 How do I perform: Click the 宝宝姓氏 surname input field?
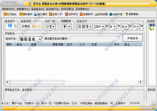click(x=10, y=26)
